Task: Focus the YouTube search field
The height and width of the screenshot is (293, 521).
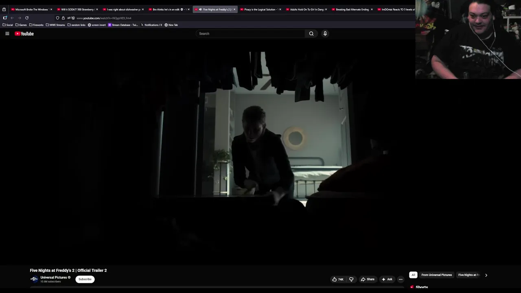Action: (250, 34)
